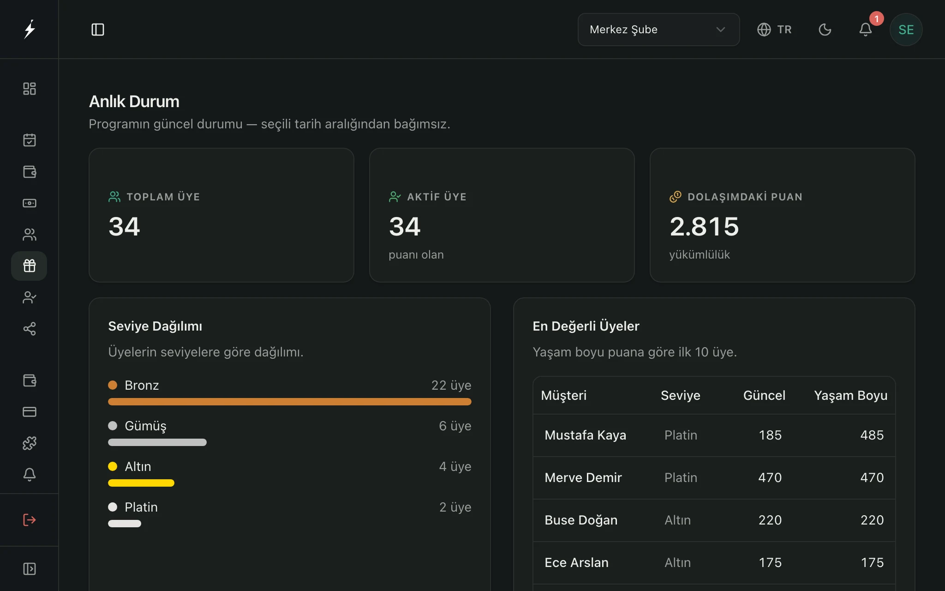Select the Buse Doğan row name
This screenshot has width=945, height=591.
point(581,520)
